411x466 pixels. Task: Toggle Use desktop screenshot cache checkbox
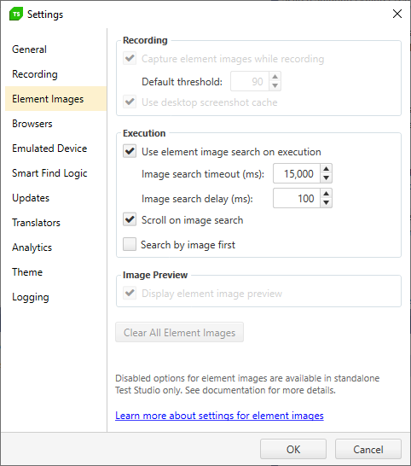click(130, 102)
